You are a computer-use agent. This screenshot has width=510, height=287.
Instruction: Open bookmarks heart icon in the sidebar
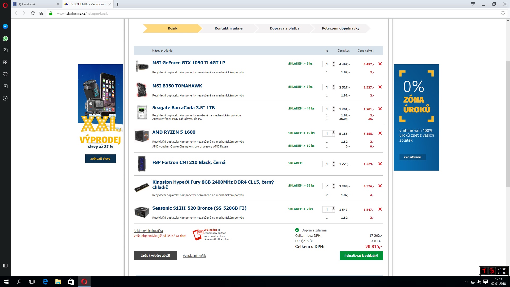5,74
